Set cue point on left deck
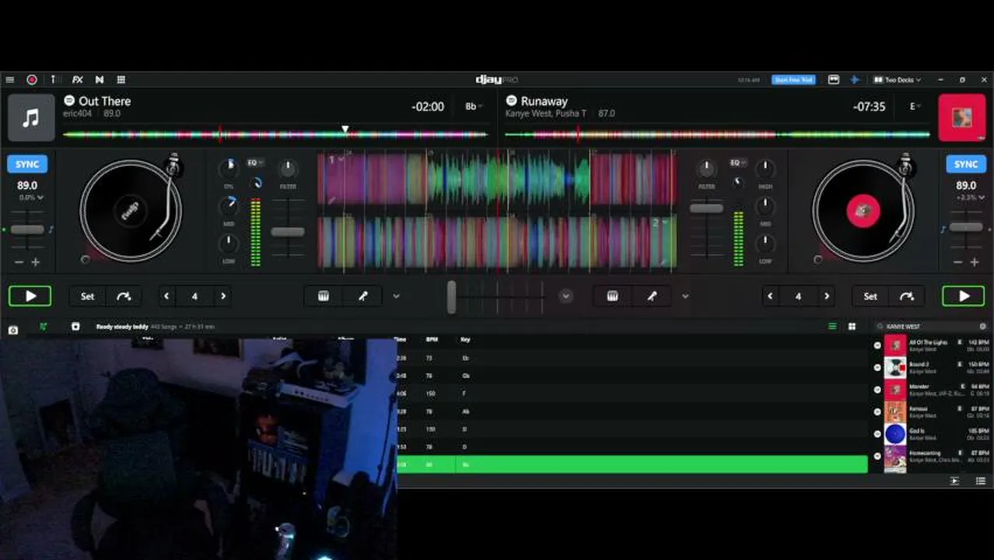This screenshot has width=994, height=560. click(x=88, y=296)
